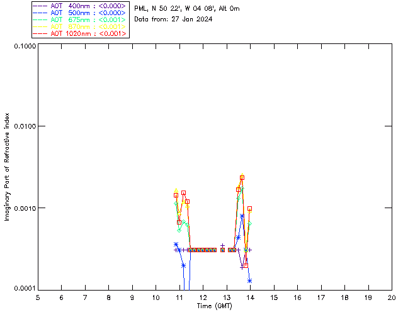Click the x-axis tick label 13
The image size is (403, 322).
click(227, 297)
